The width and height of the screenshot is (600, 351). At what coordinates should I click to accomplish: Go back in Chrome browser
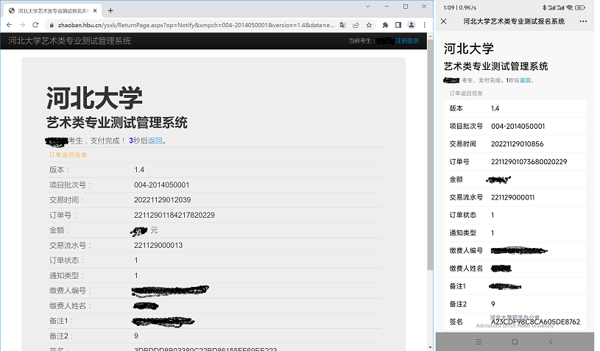point(9,25)
